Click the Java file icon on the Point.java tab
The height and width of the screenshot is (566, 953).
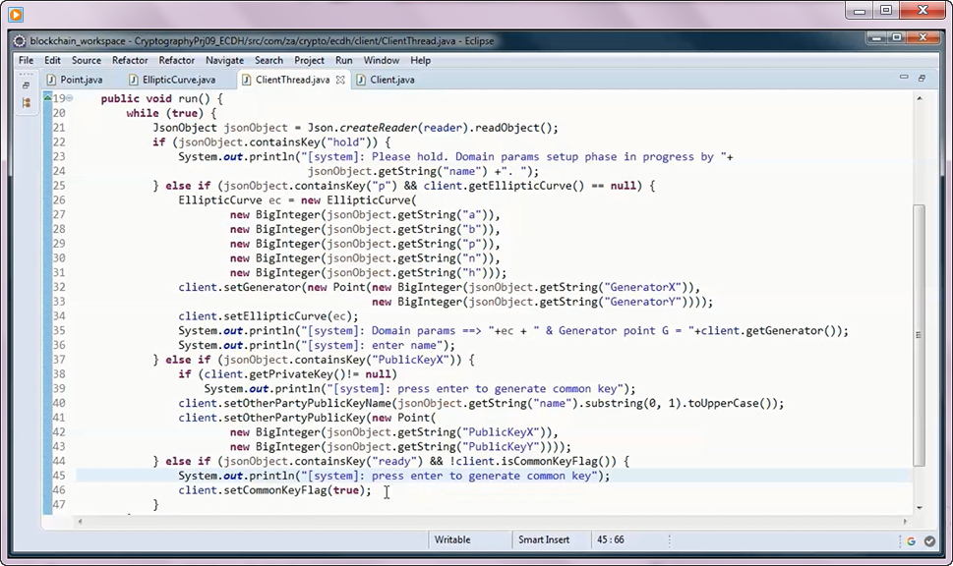point(51,80)
